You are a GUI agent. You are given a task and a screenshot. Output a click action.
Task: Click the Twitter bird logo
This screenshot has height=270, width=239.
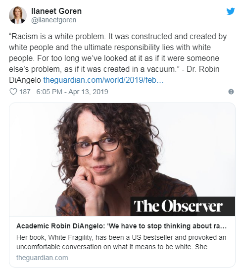tap(231, 11)
